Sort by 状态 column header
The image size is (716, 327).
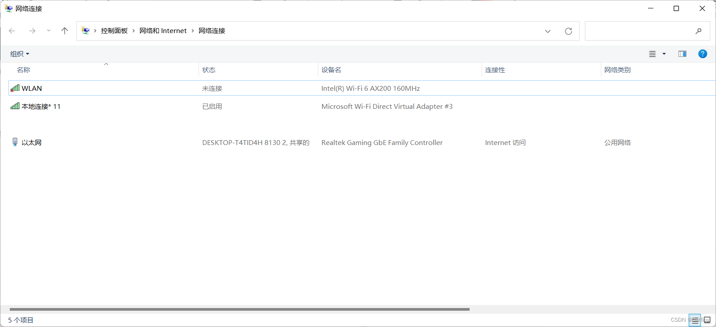[x=209, y=70]
